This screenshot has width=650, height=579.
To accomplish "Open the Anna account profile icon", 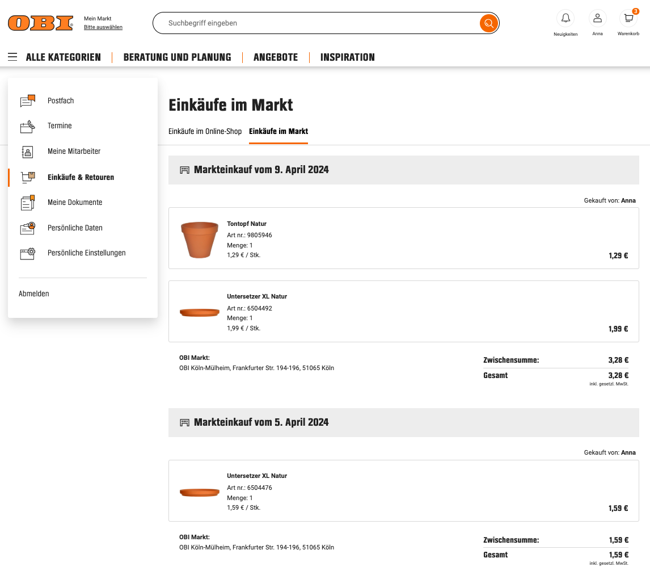I will [597, 19].
